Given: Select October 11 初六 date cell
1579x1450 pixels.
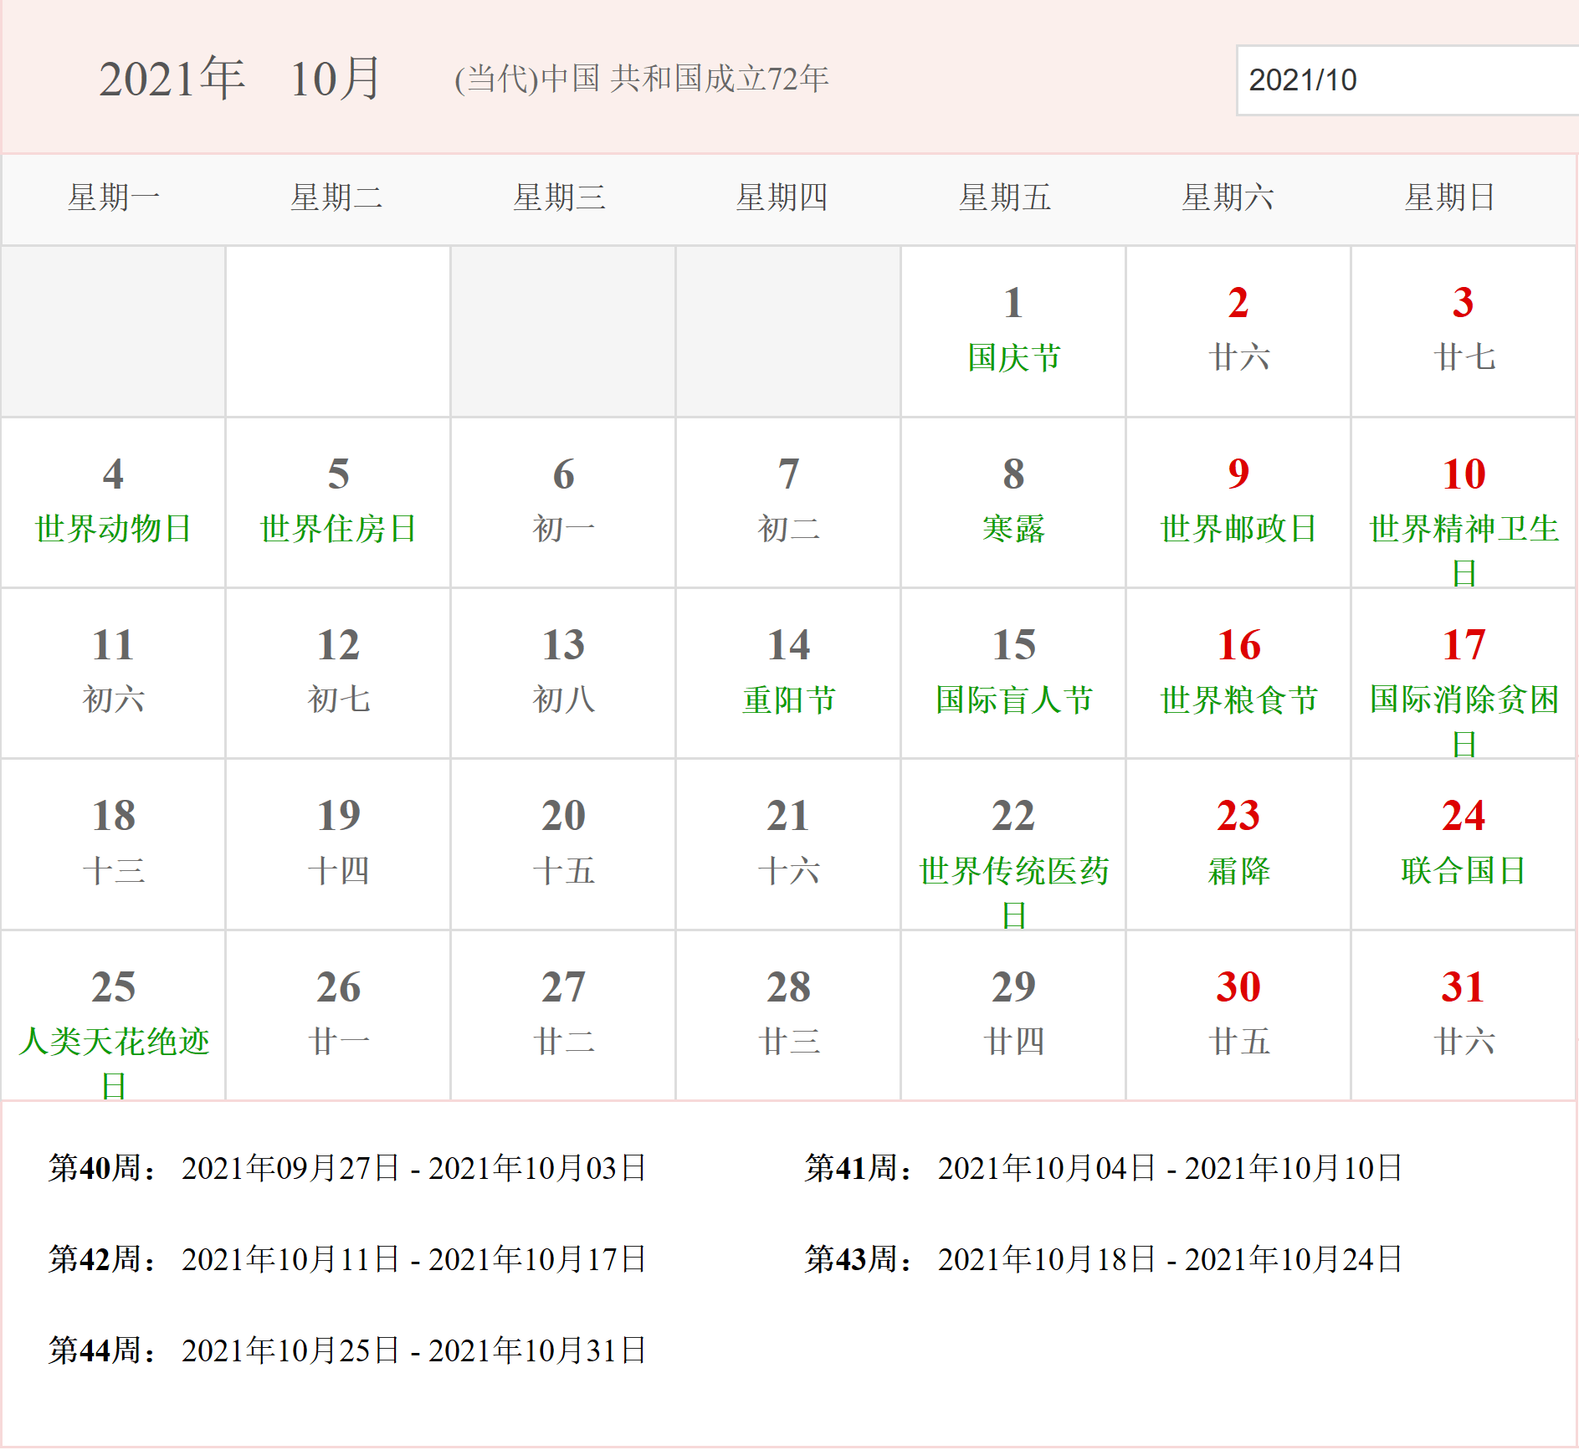Looking at the screenshot, I should (113, 674).
